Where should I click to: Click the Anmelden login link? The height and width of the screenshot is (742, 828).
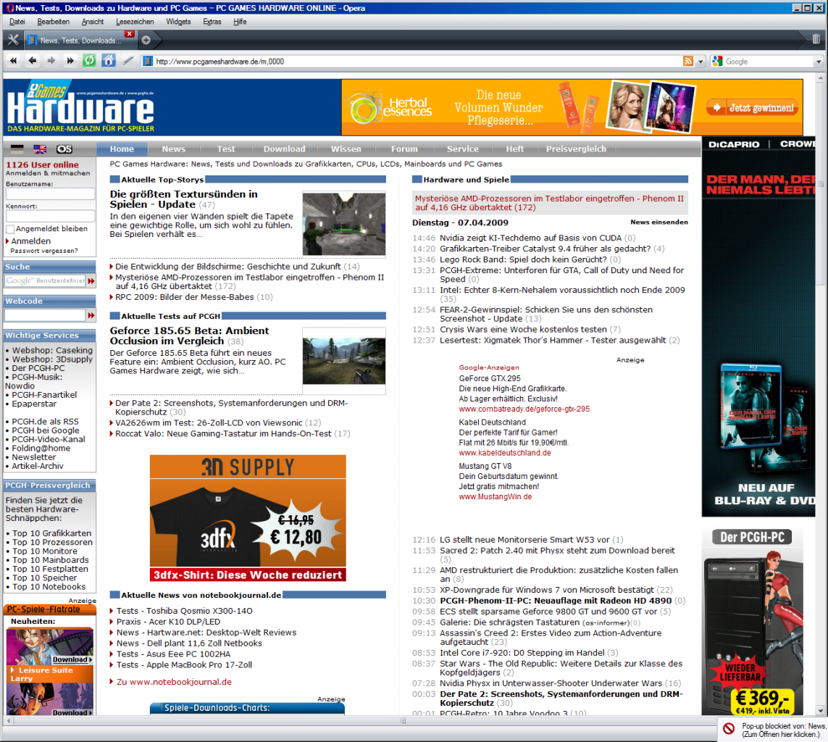click(30, 241)
